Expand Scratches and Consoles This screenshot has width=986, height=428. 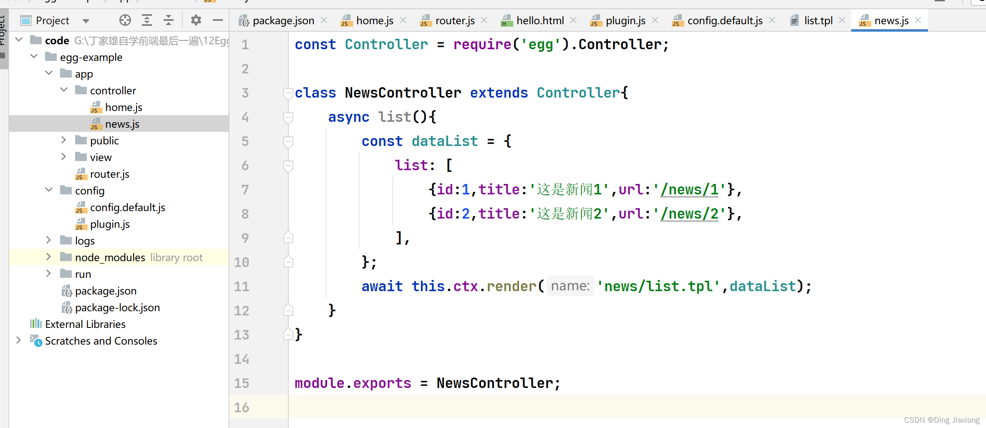point(19,340)
